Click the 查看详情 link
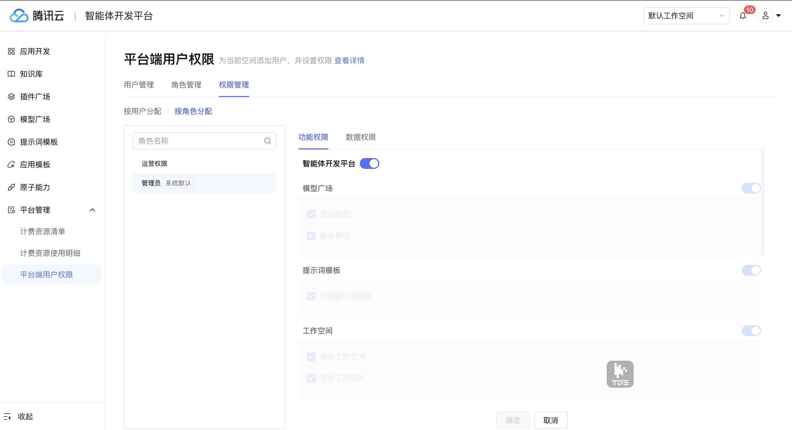Screen dimensions: 792x430 349,60
